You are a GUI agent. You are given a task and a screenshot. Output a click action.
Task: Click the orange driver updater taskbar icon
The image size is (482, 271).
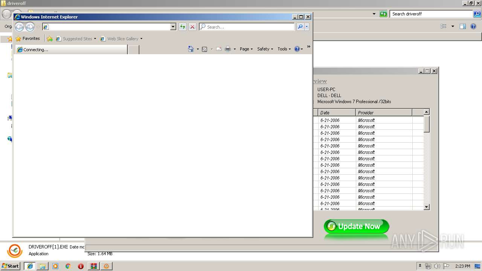[x=106, y=266]
